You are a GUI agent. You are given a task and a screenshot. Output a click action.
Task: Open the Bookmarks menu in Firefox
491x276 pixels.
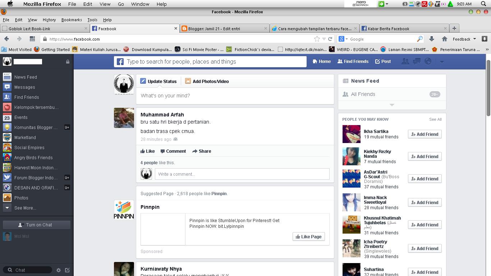(72, 20)
